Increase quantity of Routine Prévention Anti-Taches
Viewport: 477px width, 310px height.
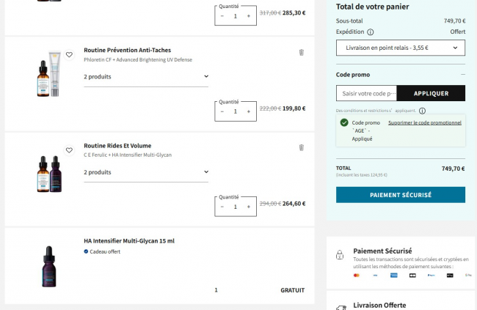point(249,111)
